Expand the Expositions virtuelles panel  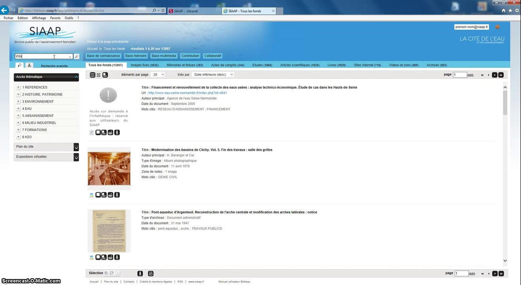click(76, 157)
